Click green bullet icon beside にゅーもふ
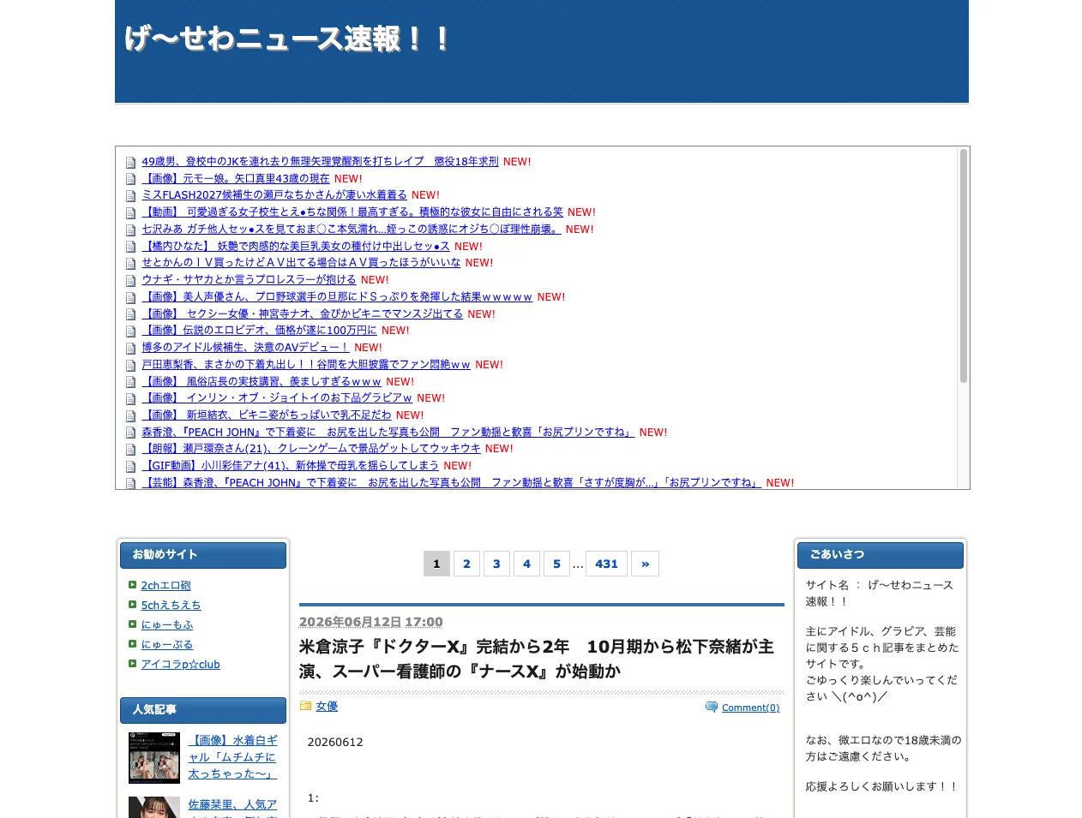The width and height of the screenshot is (1082, 818). pyautogui.click(x=133, y=624)
